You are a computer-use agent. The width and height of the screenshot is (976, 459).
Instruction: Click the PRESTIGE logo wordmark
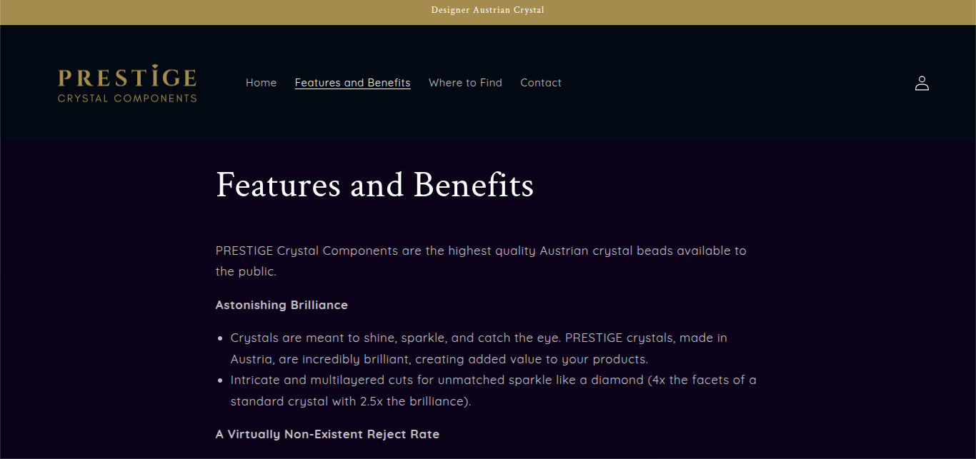point(126,78)
